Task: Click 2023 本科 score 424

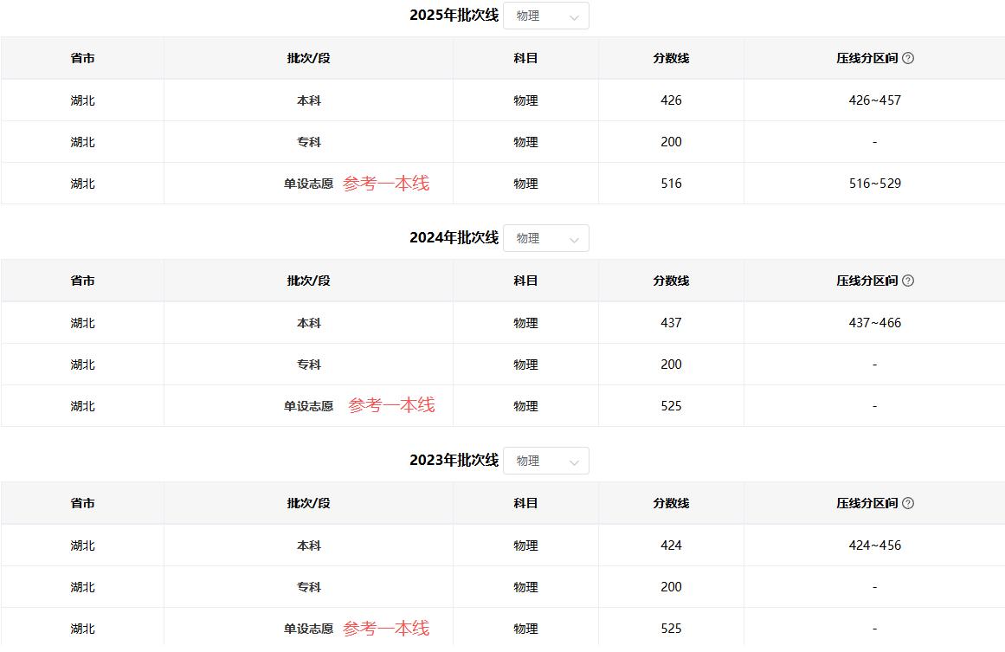Action: pos(671,545)
